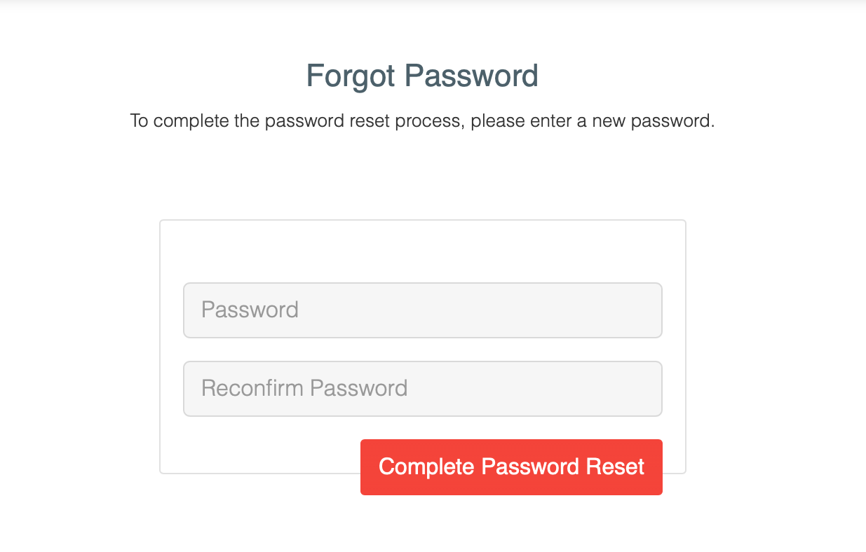Click the word Password in the first field
The height and width of the screenshot is (552, 866).
[x=250, y=309]
